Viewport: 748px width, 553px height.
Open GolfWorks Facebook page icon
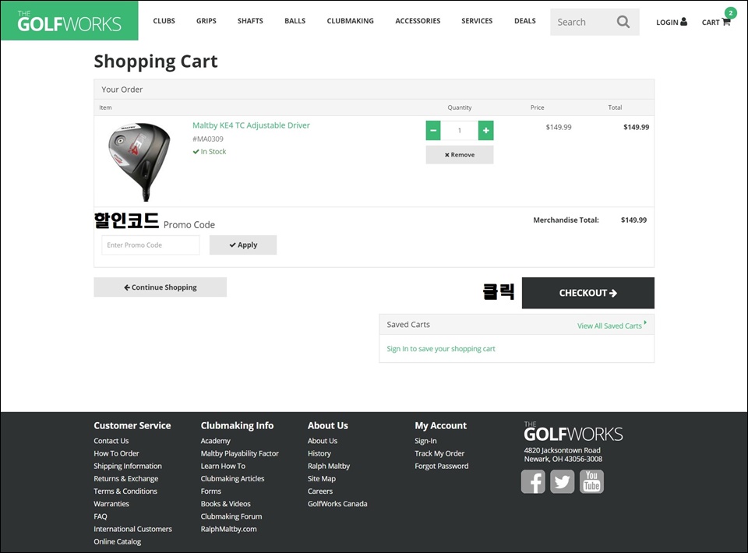[533, 481]
